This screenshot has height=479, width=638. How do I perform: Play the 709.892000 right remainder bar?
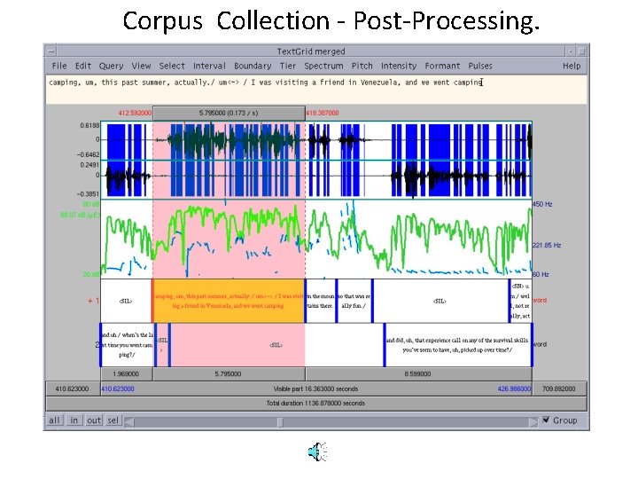[559, 389]
